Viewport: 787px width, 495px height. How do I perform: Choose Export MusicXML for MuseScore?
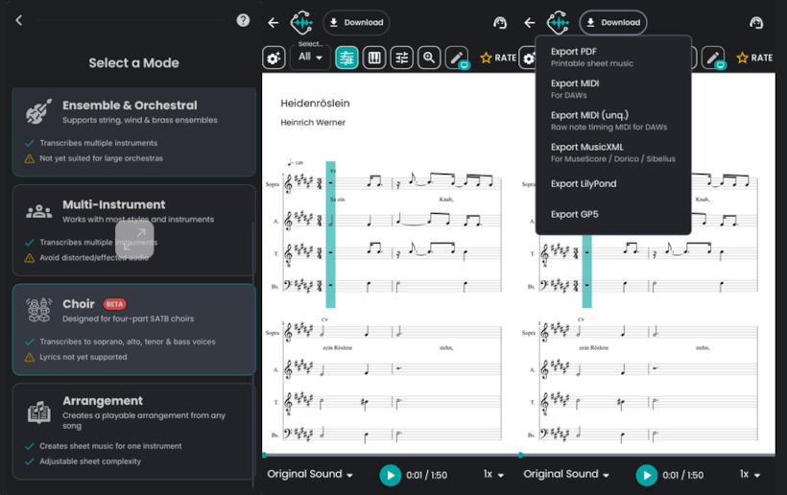tap(613, 153)
